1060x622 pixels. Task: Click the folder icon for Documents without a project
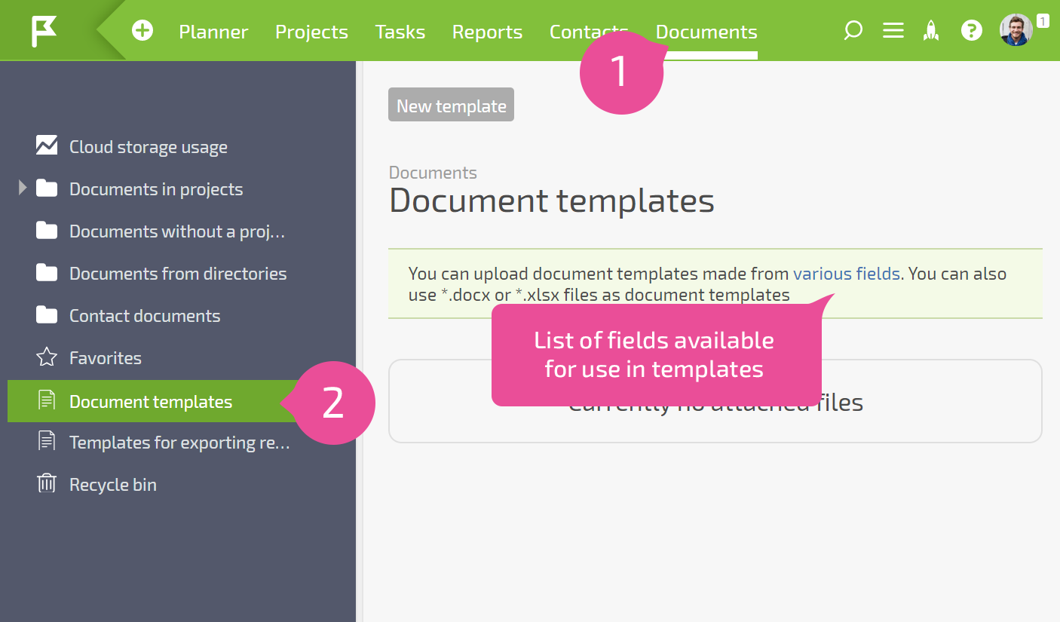pyautogui.click(x=47, y=230)
